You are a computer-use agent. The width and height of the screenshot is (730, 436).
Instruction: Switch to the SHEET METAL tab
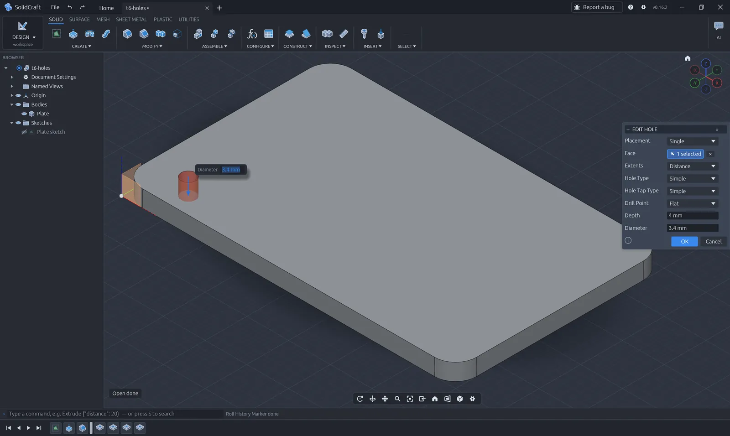[x=131, y=20]
